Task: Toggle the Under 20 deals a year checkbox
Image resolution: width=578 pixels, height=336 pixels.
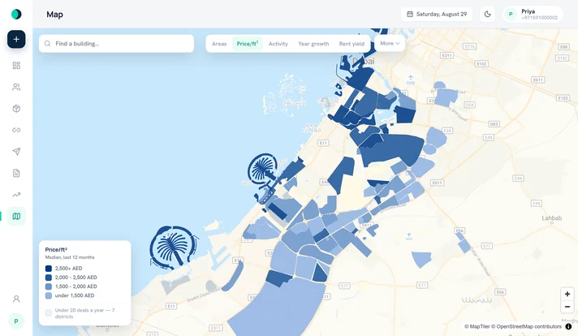Action: pyautogui.click(x=48, y=313)
